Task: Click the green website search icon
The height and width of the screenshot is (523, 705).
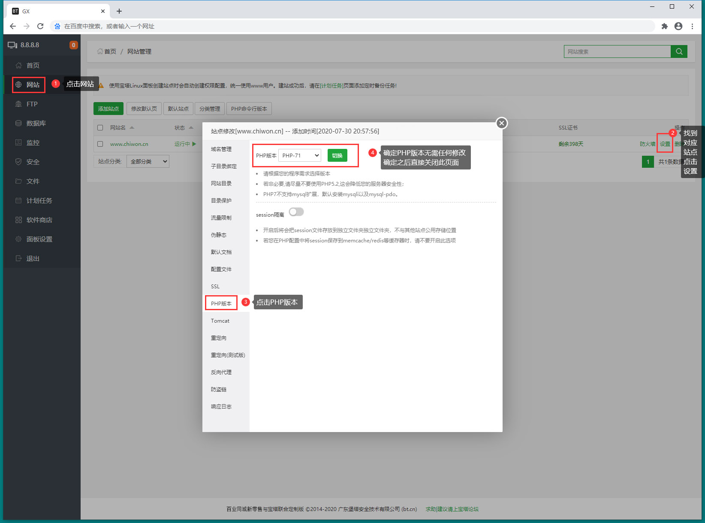Action: [x=679, y=51]
